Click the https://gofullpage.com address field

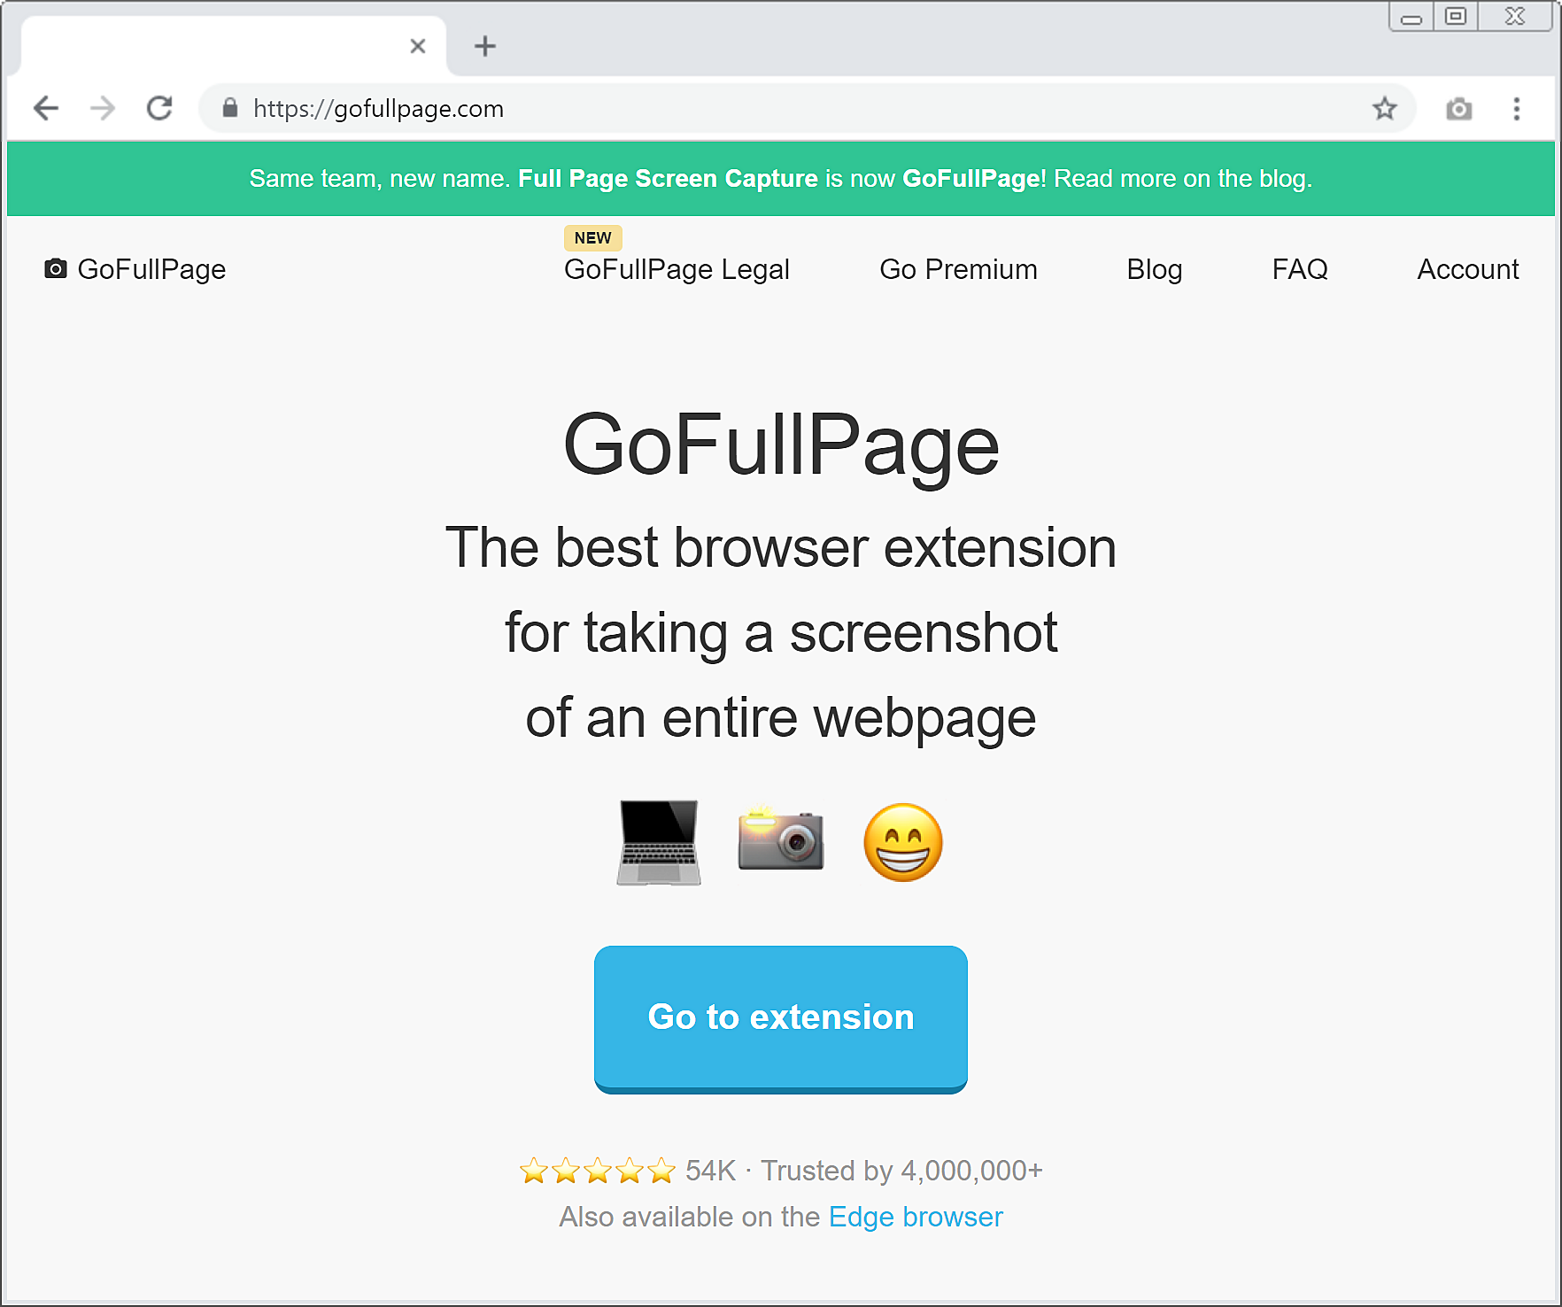(x=807, y=108)
